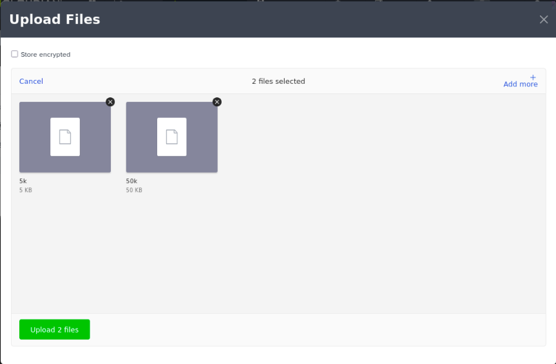The height and width of the screenshot is (364, 556).
Task: Click the white document icon for 50k
Action: tap(171, 137)
